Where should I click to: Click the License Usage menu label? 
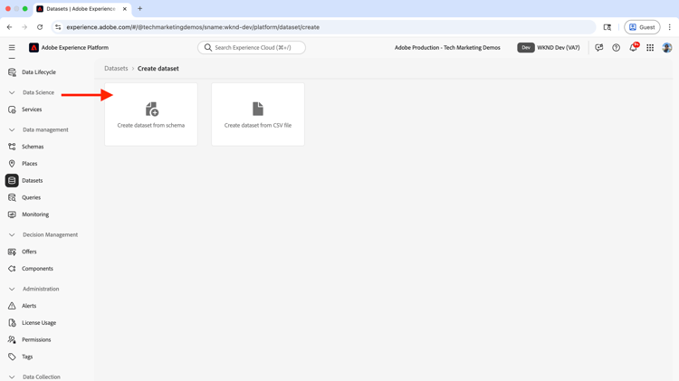[x=39, y=322]
